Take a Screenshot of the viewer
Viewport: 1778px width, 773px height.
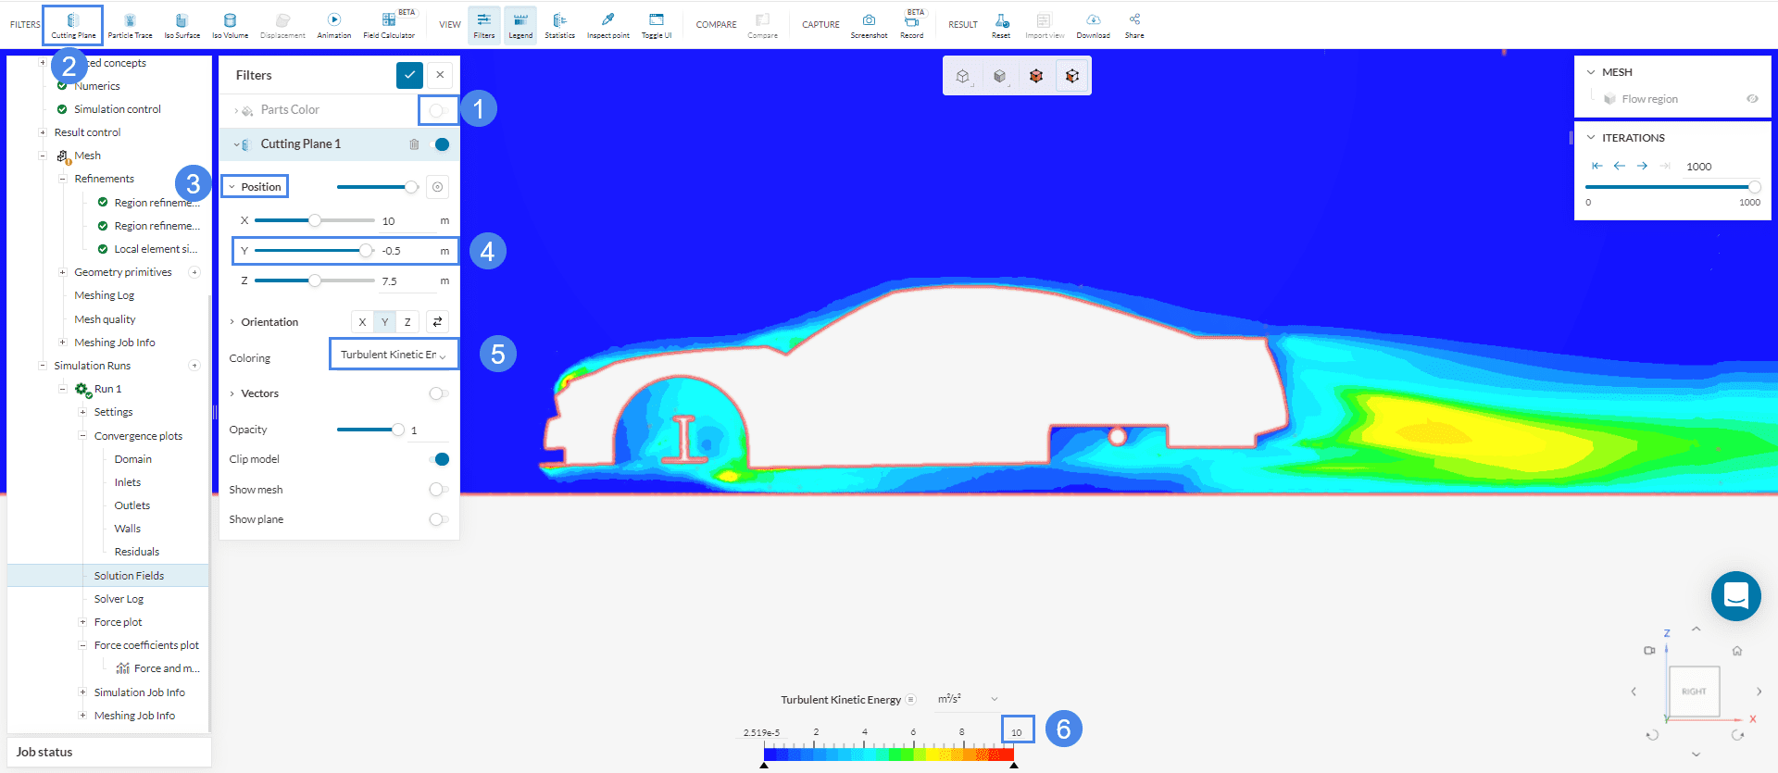click(x=869, y=24)
